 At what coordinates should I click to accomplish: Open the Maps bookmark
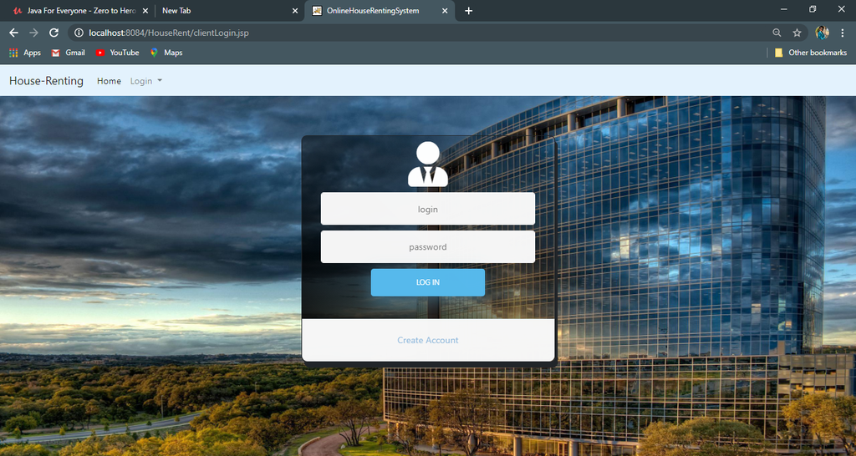[166, 53]
